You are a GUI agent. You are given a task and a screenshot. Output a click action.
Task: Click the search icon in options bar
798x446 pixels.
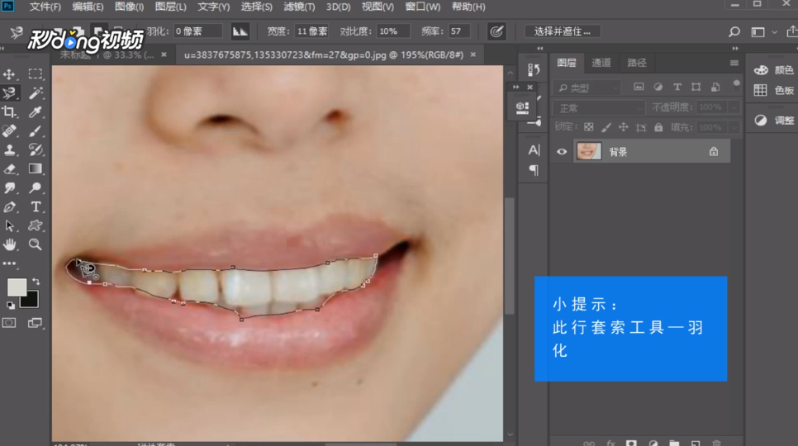(734, 31)
